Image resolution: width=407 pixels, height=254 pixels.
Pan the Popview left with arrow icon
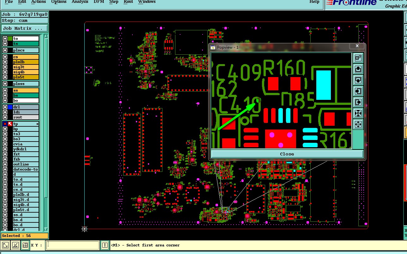click(358, 91)
